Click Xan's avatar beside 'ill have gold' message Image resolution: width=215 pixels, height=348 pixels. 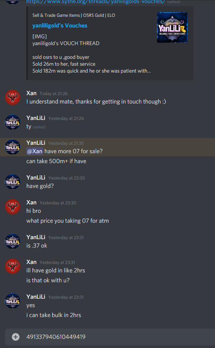pos(13,266)
